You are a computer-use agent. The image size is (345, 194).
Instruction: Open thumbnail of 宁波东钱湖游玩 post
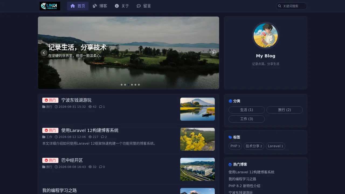click(198, 109)
